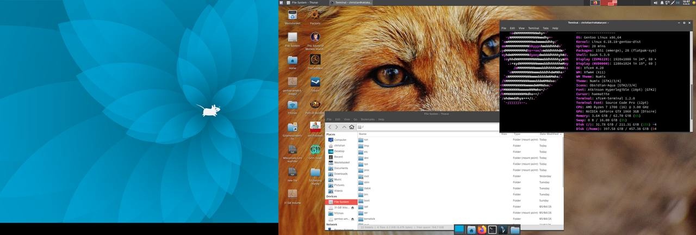Select Documents in Thunar sidebar
Screen dimensions: 696x235
[341, 168]
